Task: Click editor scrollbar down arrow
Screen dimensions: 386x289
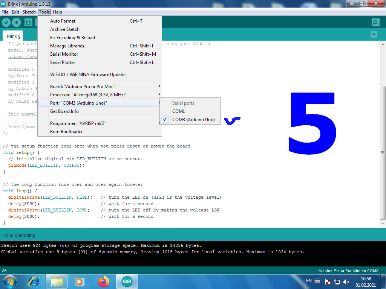Action: coord(383,224)
